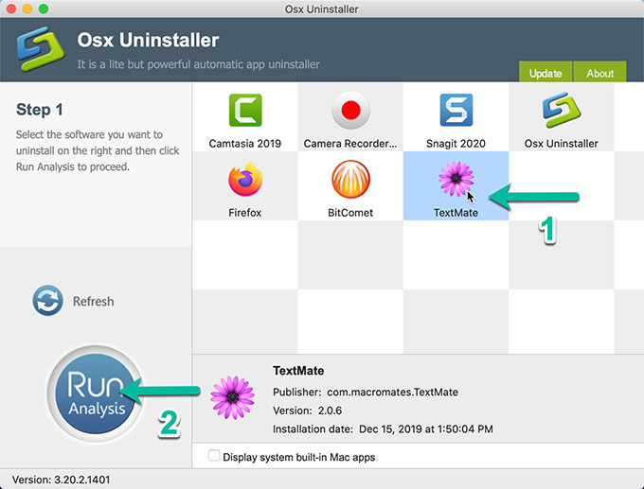The height and width of the screenshot is (489, 644).
Task: Click the Refresh label
Action: (x=93, y=301)
